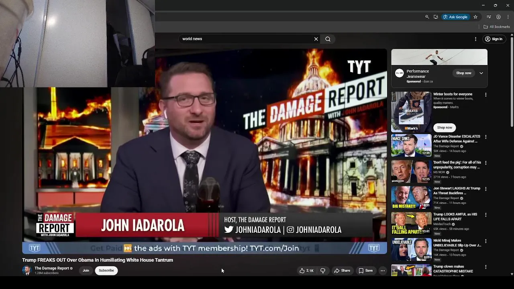Join The Damage Report channel membership
This screenshot has width=514, height=289.
[x=86, y=271]
